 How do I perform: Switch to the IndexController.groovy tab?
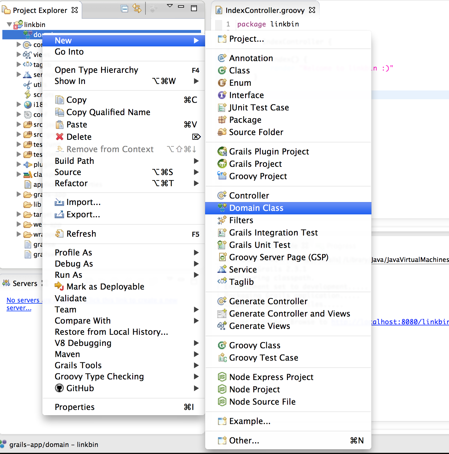tap(264, 10)
